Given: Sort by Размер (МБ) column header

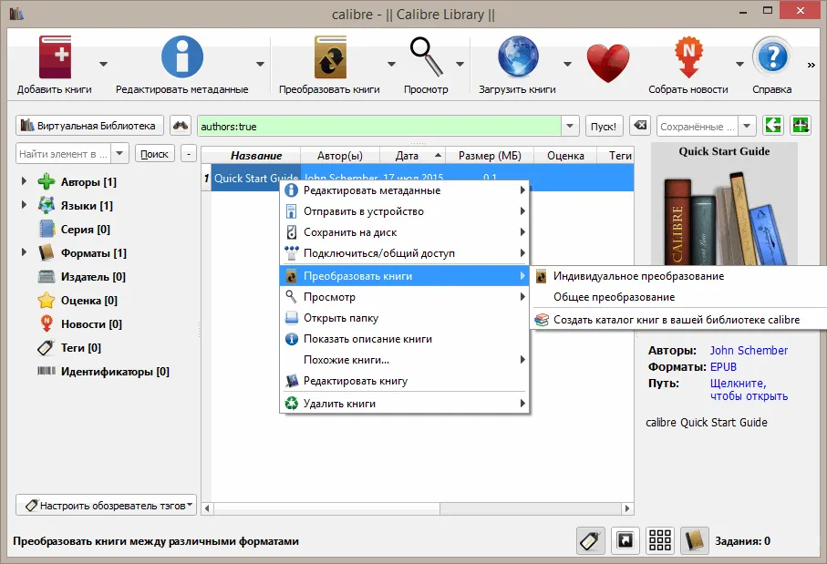Looking at the screenshot, I should click(490, 156).
